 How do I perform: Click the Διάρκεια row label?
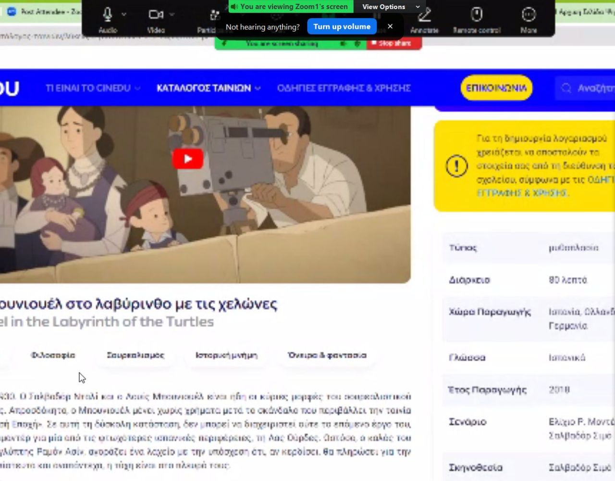pyautogui.click(x=469, y=280)
